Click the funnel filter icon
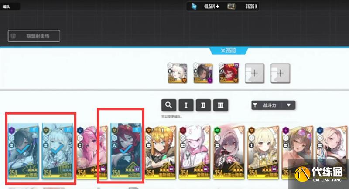The width and height of the screenshot is (349, 189). (x=255, y=105)
